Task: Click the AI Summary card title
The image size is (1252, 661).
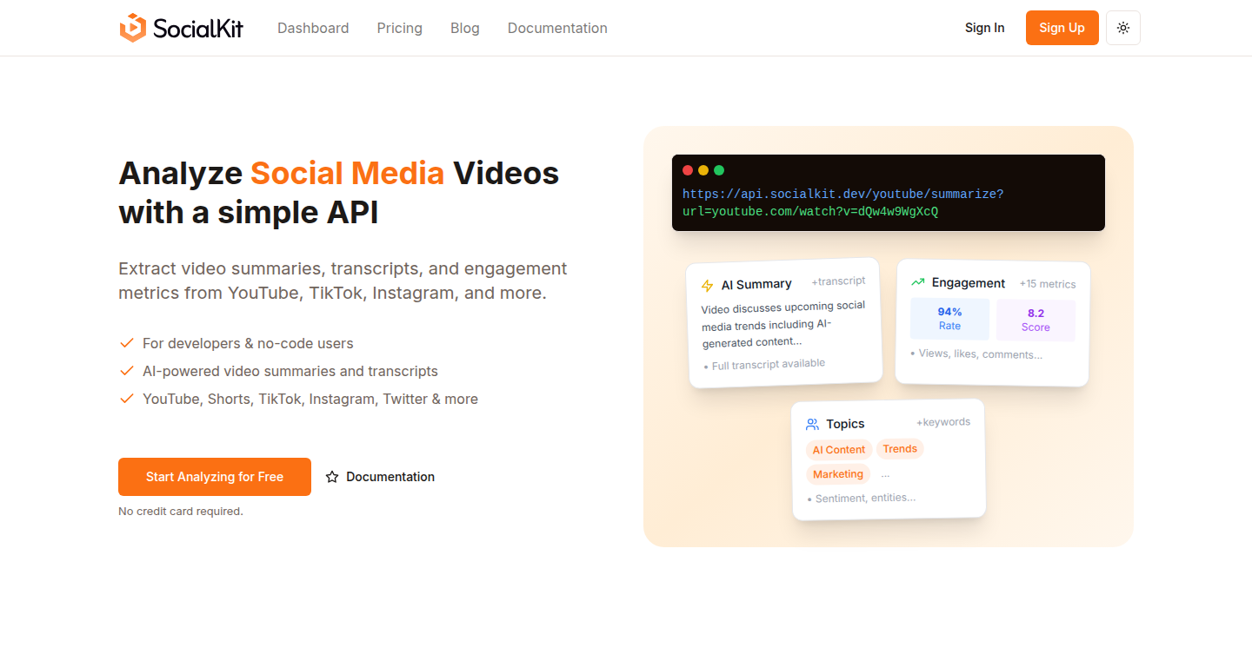Action: tap(756, 284)
